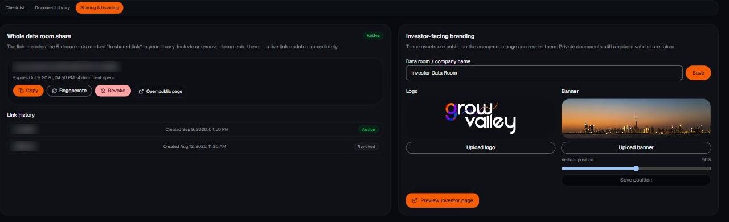Upload a new banner image
Image resolution: width=729 pixels, height=222 pixels.
pos(636,147)
